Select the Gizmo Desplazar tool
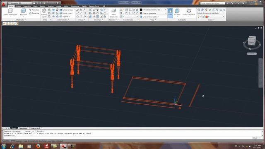Image resolution: width=265 pixels, height=149 pixels. click(189, 13)
